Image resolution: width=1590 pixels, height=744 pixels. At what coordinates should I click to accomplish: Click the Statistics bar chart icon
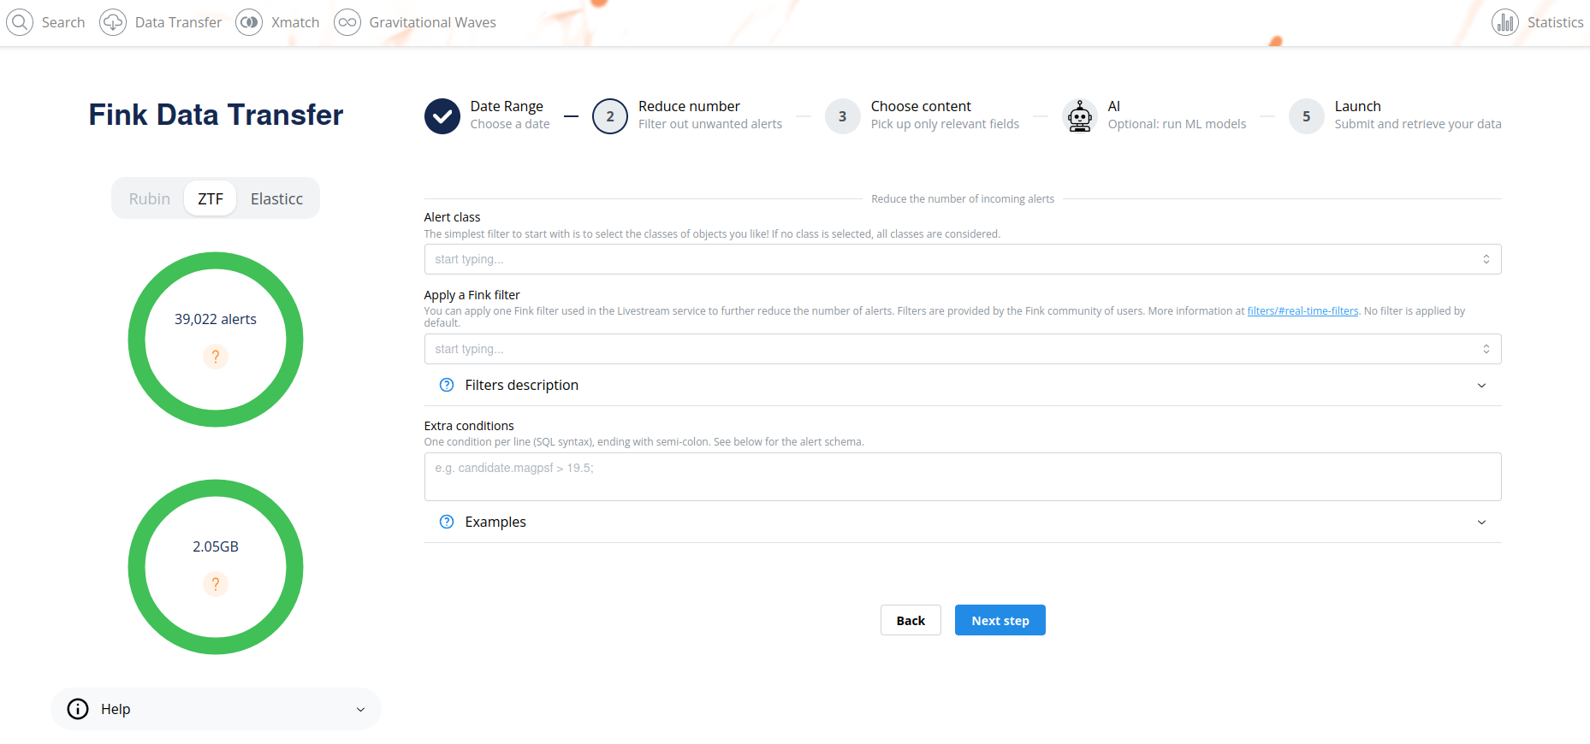coord(1505,22)
